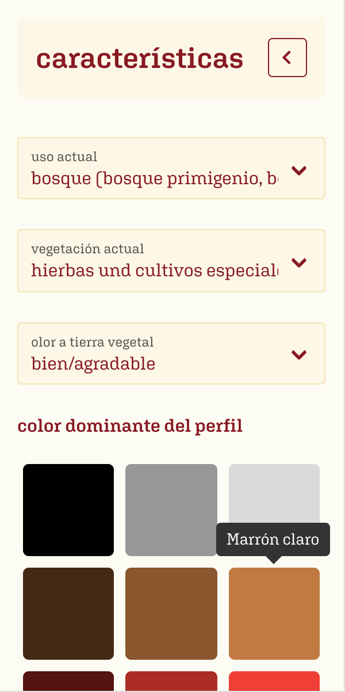
Task: Select the dark maroon color swatch
Action: [x=68, y=681]
